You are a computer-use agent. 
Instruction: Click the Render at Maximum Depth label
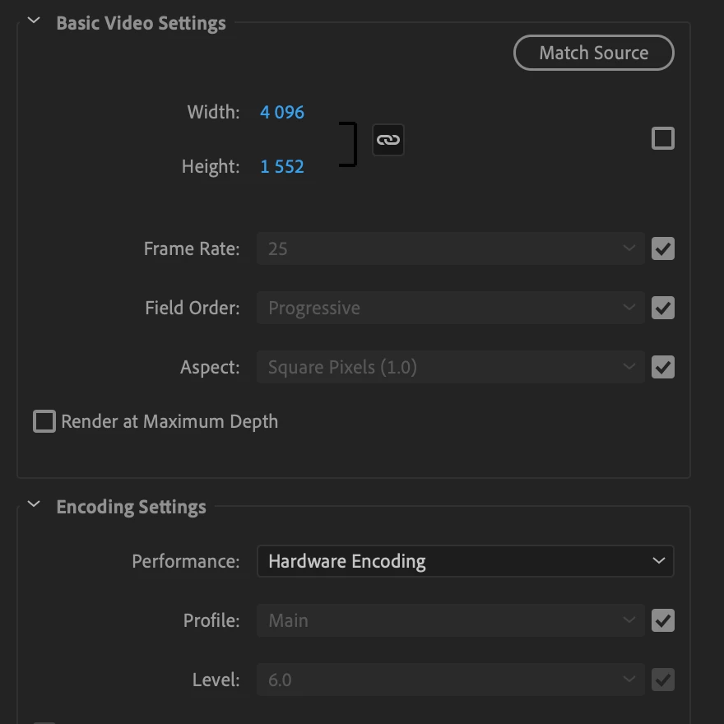[x=169, y=421]
